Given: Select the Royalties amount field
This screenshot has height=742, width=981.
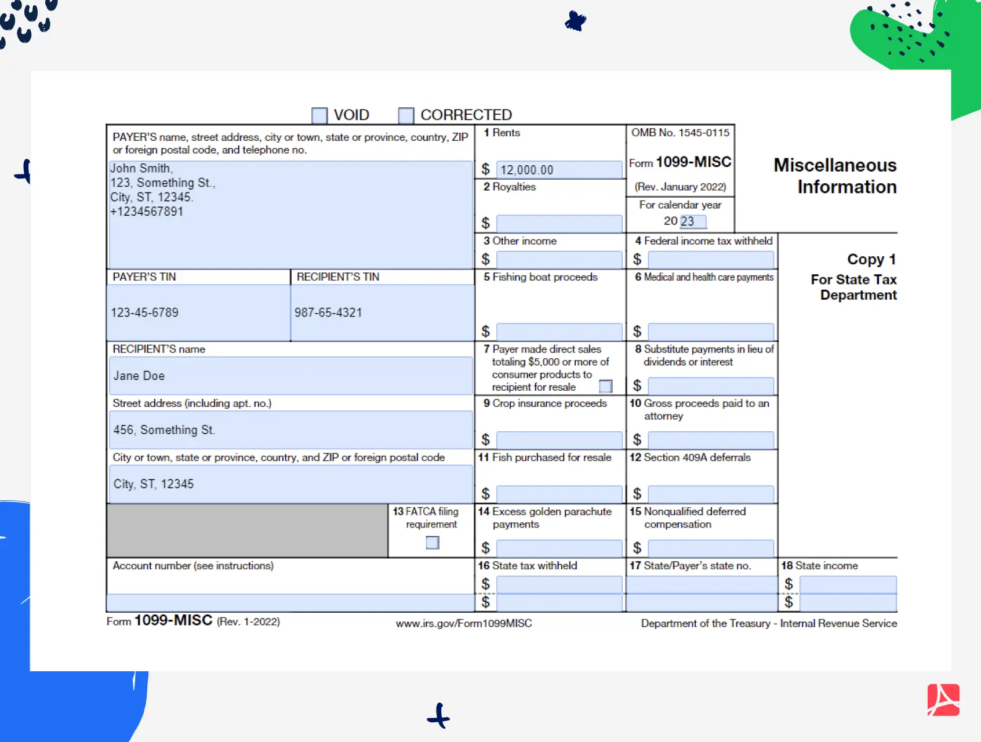Looking at the screenshot, I should (x=559, y=223).
